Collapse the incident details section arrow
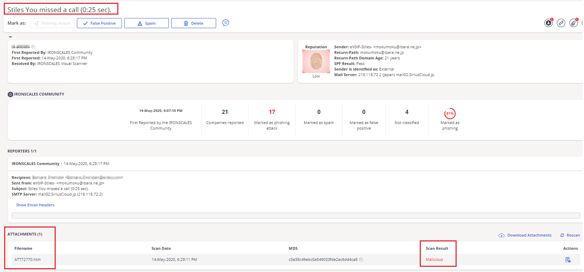Viewport: 584px width, 272px height. [10, 37]
